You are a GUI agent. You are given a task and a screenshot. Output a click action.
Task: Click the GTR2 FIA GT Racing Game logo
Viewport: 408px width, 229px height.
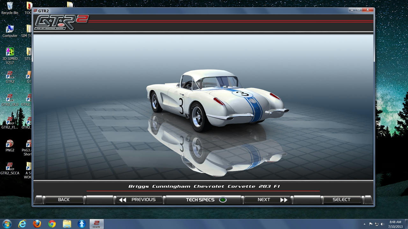[61, 23]
